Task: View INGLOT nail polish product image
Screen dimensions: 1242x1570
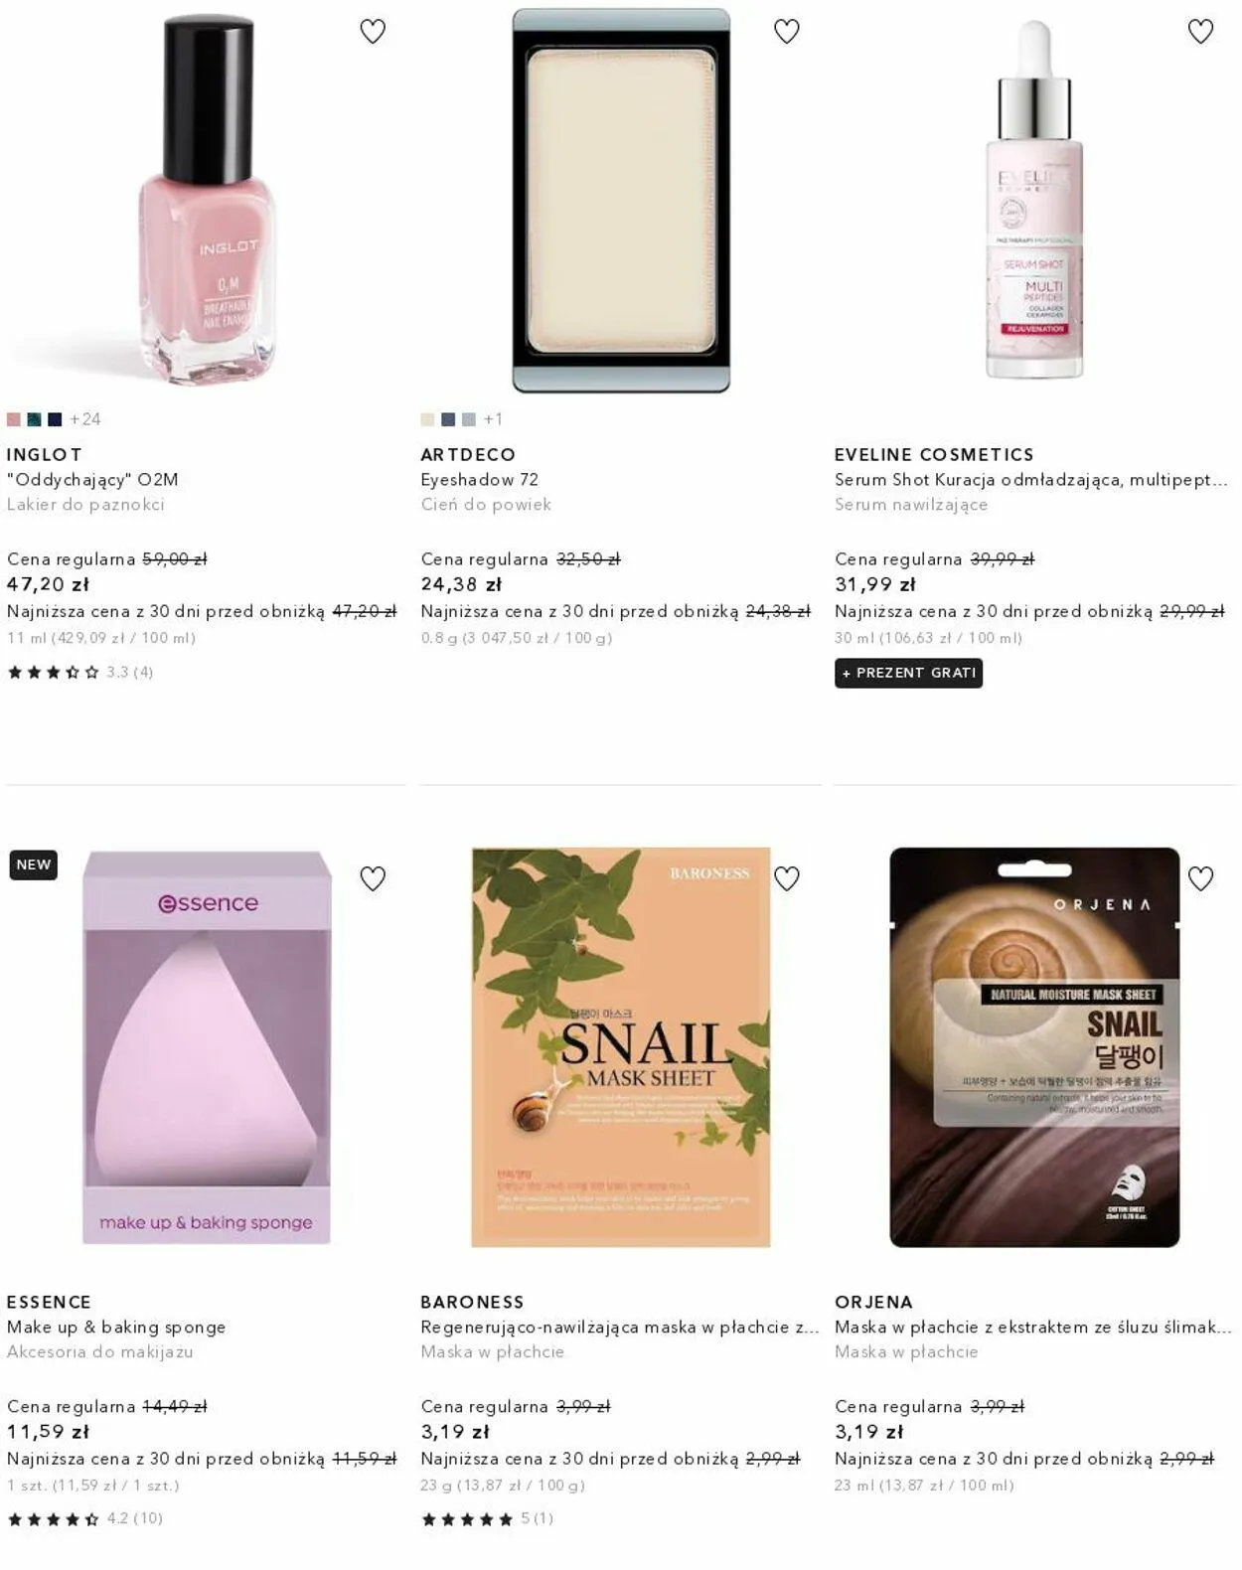Action: click(206, 201)
